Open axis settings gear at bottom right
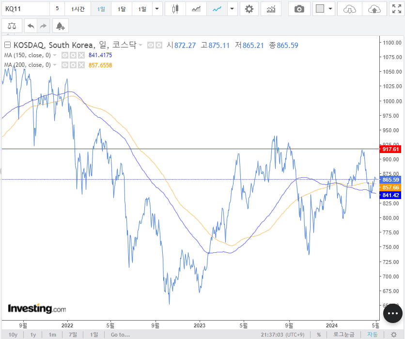Image resolution: width=405 pixels, height=339 pixels. tap(394, 335)
